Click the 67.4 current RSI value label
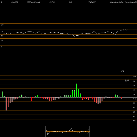Viewport: 137px width, 137px height. 125,30
